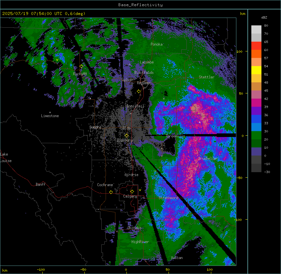Pick the magenta 39-42 dBZ legend color

(x=256, y=103)
